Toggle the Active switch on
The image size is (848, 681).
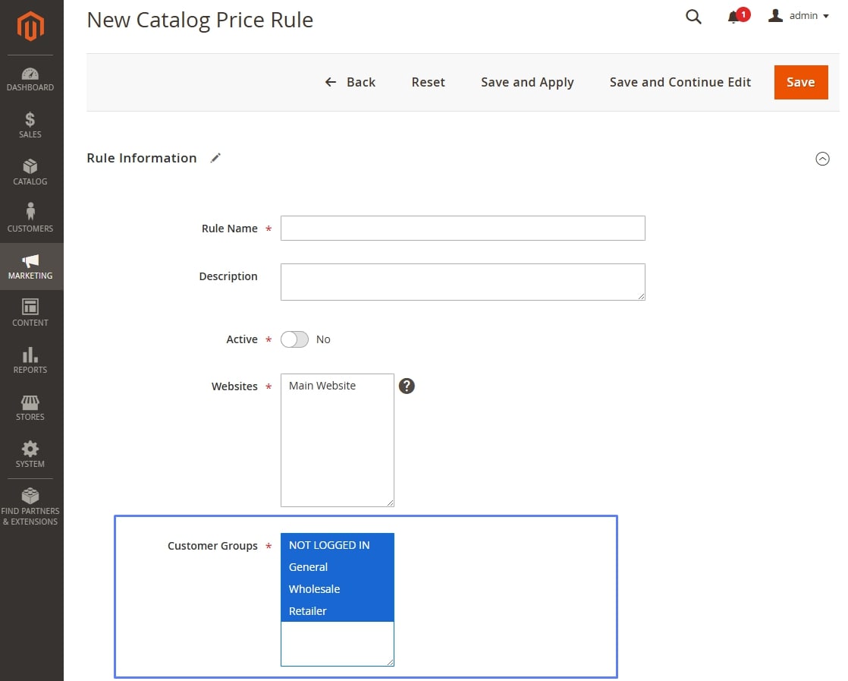[294, 339]
